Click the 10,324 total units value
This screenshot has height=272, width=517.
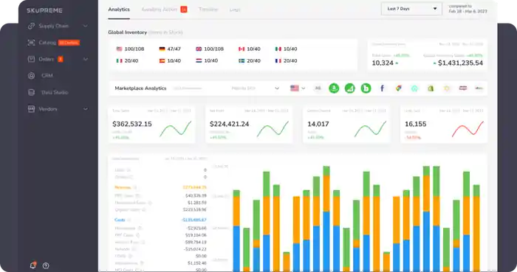[383, 63]
